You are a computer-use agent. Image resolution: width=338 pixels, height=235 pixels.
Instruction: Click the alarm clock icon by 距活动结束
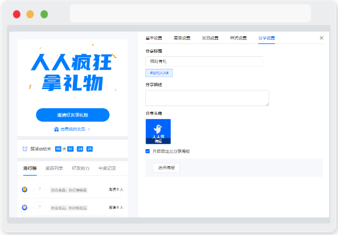pyautogui.click(x=25, y=149)
